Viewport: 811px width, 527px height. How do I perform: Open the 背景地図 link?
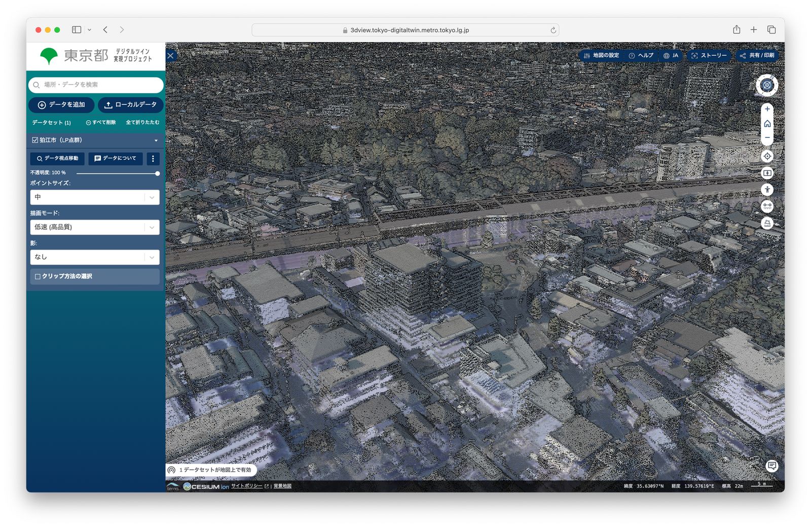[x=282, y=486]
